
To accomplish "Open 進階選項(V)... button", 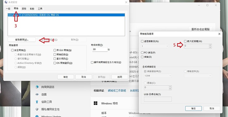I will click(22, 40).
